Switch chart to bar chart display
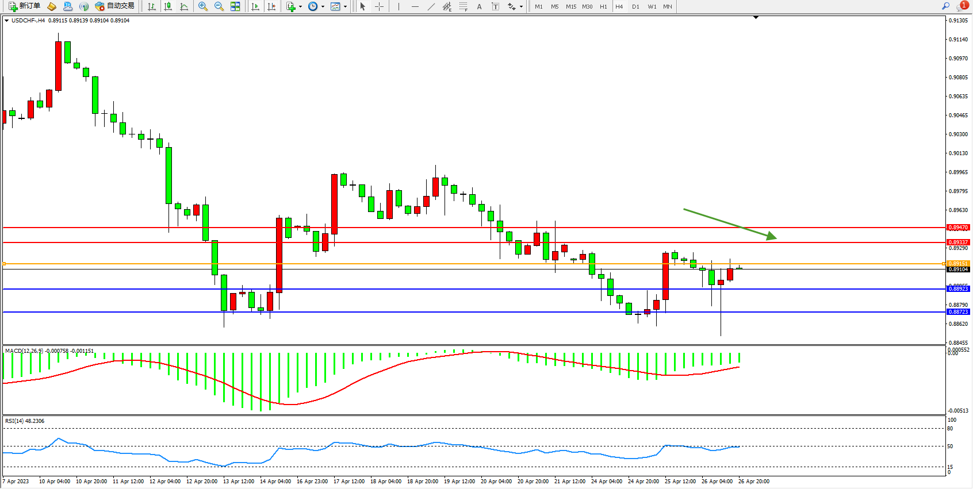 coord(152,6)
